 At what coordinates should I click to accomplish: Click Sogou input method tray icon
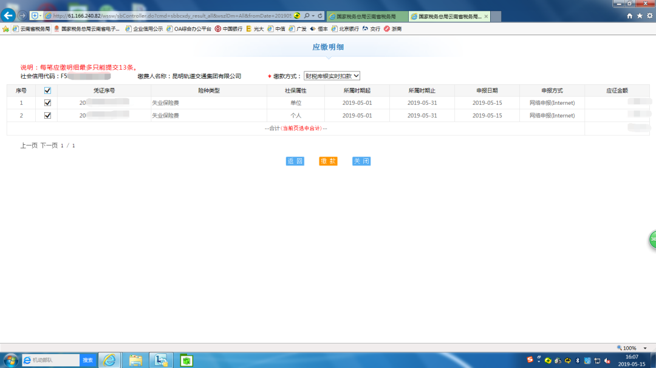pyautogui.click(x=530, y=360)
